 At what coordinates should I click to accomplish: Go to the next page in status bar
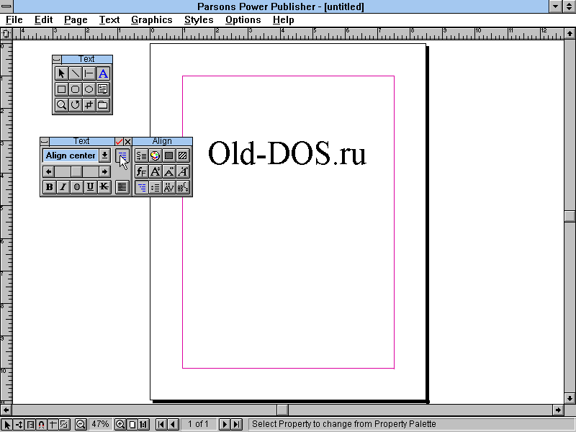click(x=224, y=425)
